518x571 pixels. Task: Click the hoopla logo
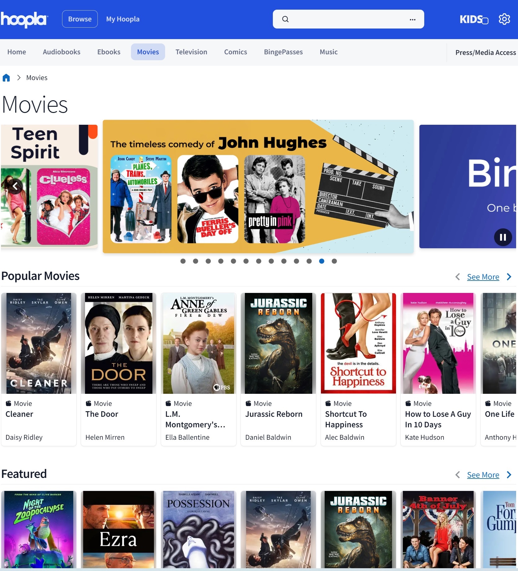(24, 19)
